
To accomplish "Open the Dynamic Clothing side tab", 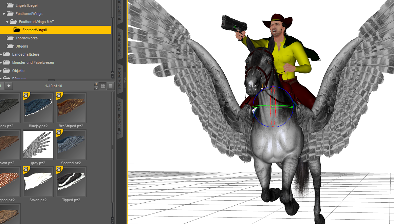I will point(119,118).
